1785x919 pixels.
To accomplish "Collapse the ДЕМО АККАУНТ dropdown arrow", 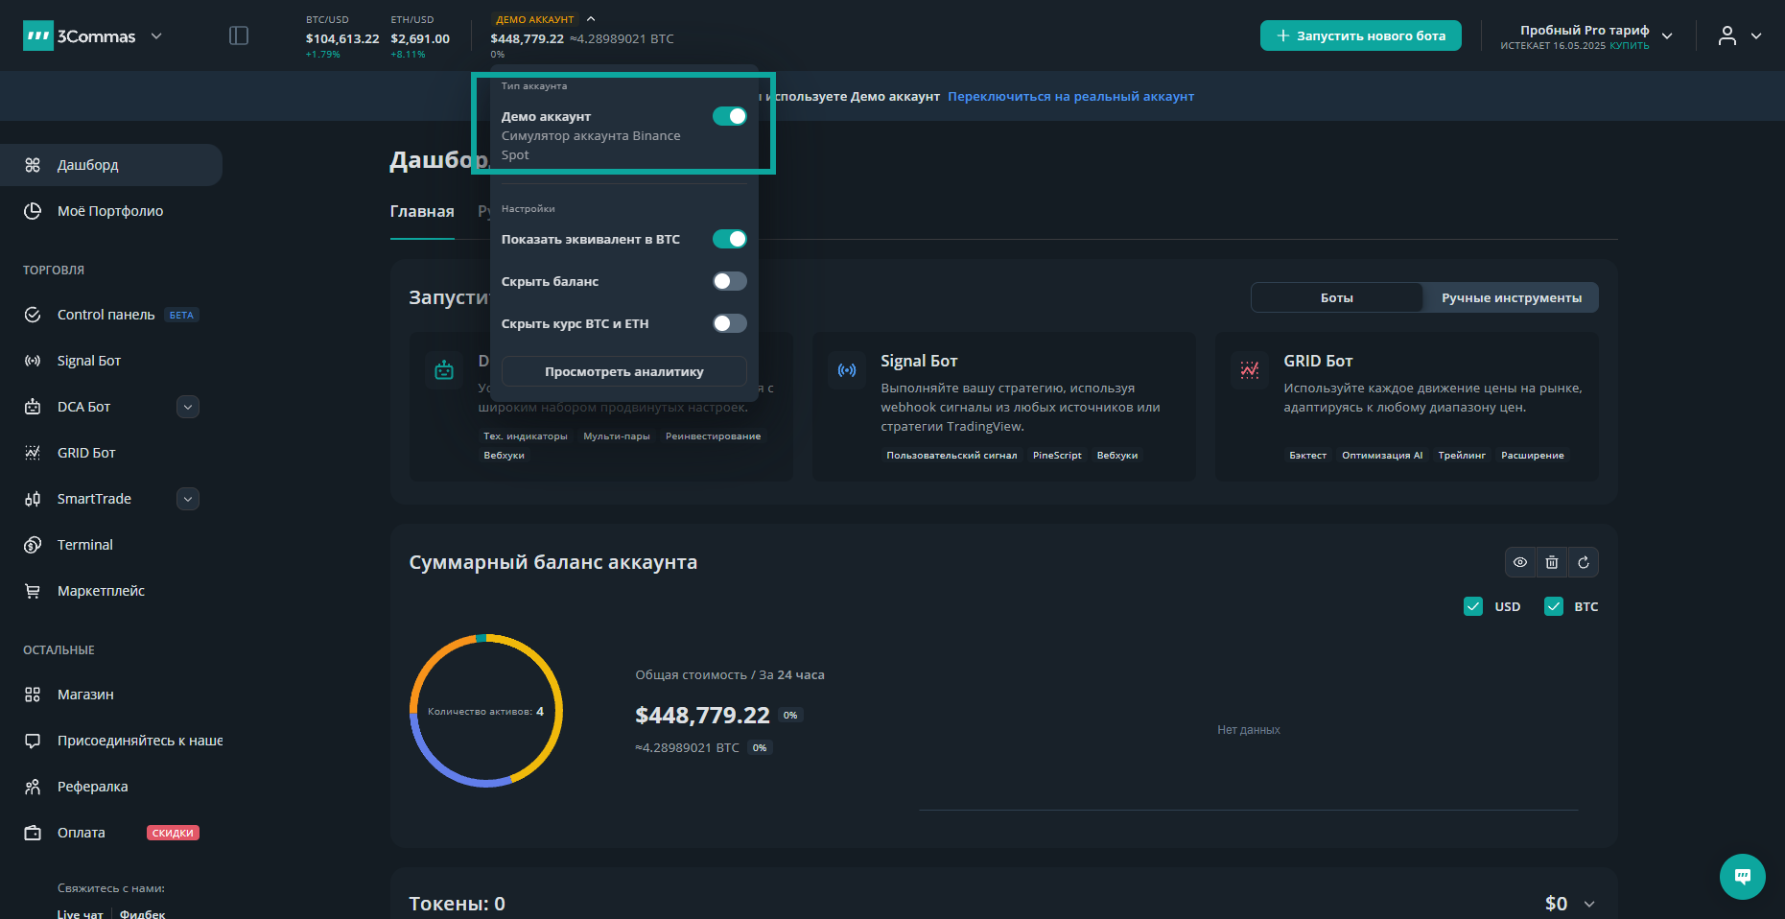I will pos(591,18).
